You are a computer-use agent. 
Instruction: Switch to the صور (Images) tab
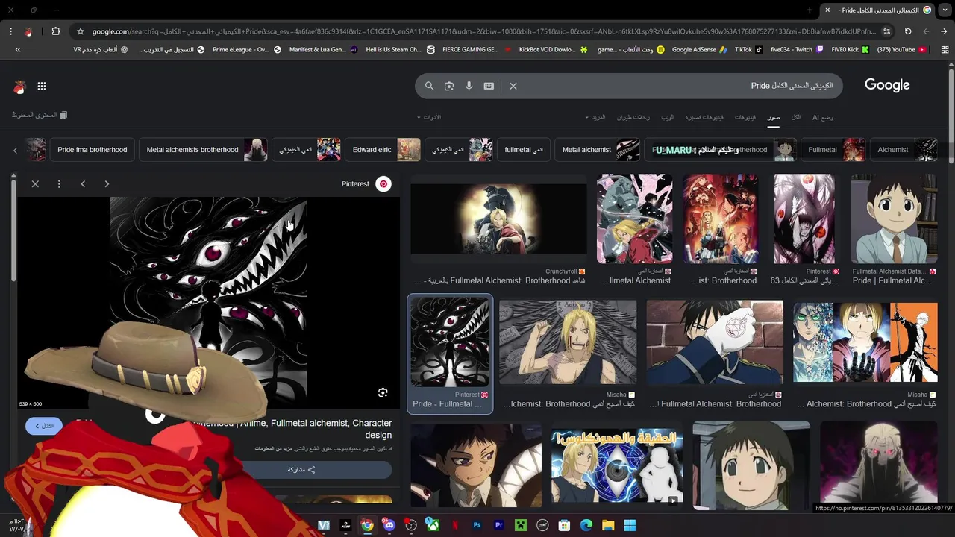coord(774,117)
